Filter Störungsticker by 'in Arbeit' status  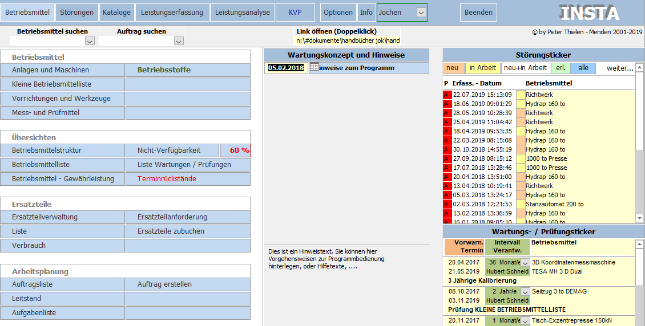[482, 68]
